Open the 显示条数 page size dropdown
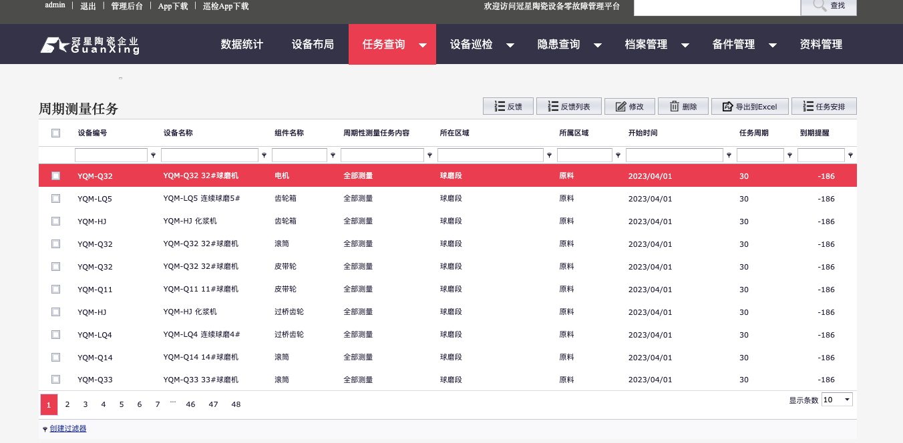903x443 pixels. pyautogui.click(x=837, y=400)
